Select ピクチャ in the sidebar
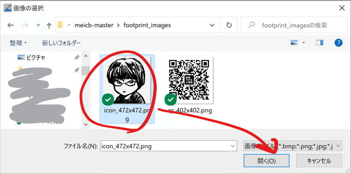The image size is (351, 174). point(31,58)
